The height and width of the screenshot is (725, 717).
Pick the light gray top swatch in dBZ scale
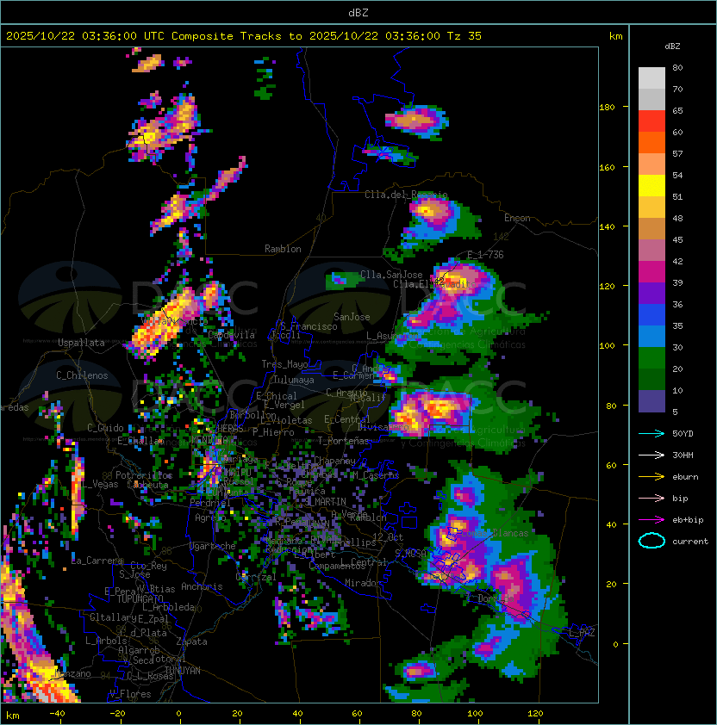(x=652, y=78)
